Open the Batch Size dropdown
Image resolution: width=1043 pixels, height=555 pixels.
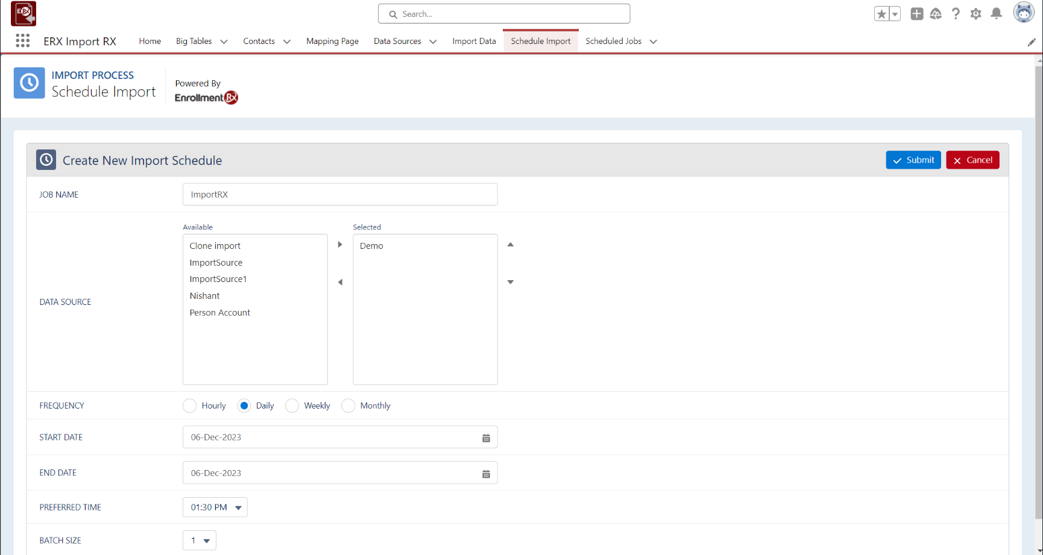pyautogui.click(x=200, y=541)
